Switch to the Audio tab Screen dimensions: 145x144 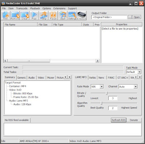click(32, 78)
